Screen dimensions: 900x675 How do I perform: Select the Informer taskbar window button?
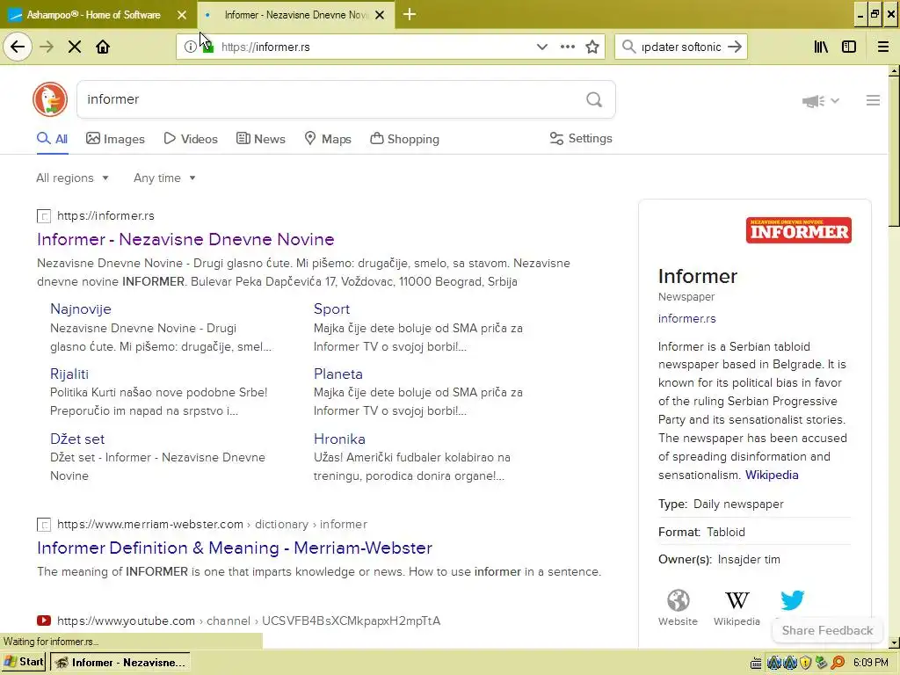click(120, 662)
